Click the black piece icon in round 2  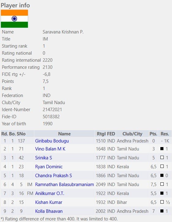162,149
